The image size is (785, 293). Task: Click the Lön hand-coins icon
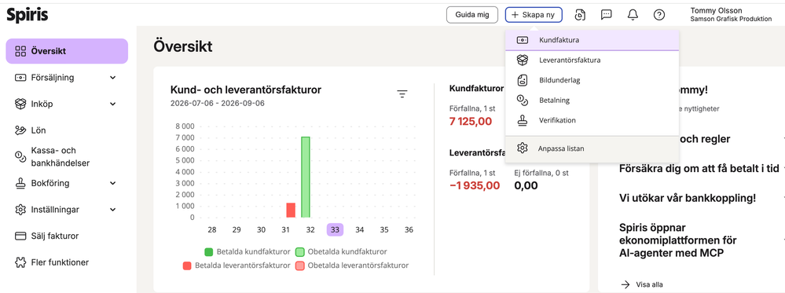[20, 130]
